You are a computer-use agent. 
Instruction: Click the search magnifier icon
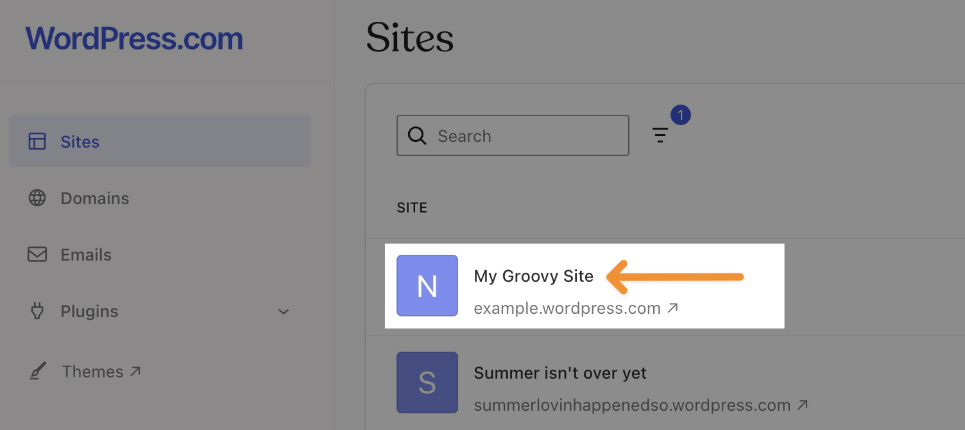pos(417,135)
